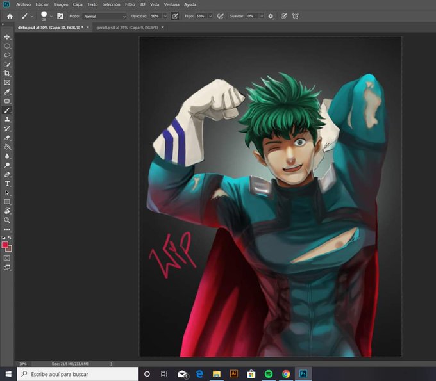Close the deku.psd document tab

88,27
